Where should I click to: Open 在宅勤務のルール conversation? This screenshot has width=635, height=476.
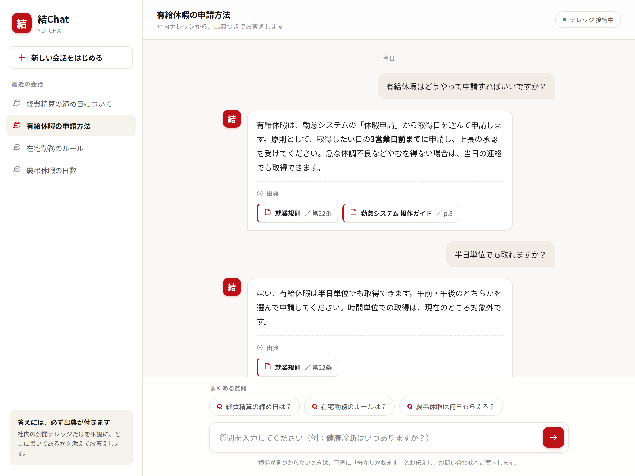[71, 148]
